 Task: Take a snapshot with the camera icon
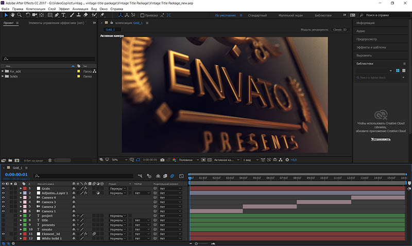[x=162, y=160]
